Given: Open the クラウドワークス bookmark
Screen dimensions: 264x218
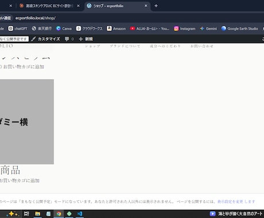Looking at the screenshot, I should [x=90, y=29].
